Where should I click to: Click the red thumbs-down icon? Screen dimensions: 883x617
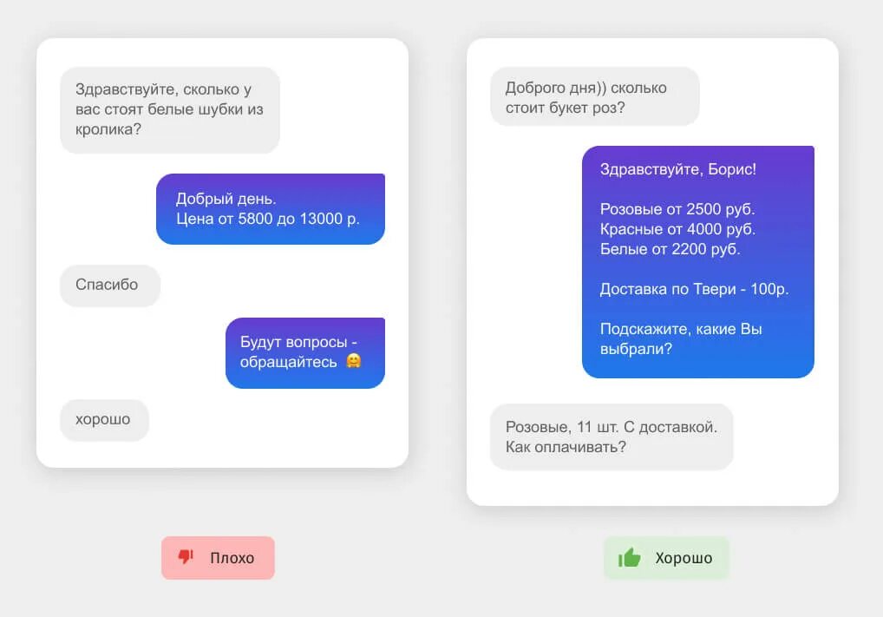[x=186, y=557]
